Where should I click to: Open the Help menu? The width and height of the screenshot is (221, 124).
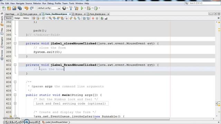[x=87, y=3]
